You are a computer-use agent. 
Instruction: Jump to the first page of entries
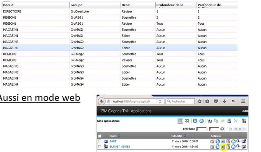[231, 129]
